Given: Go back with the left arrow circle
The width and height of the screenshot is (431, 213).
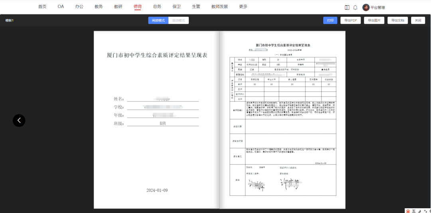Looking at the screenshot, I should point(19,120).
